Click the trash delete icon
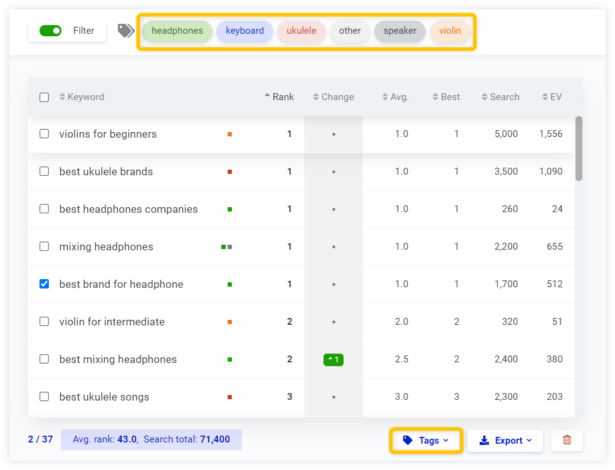615x470 pixels. pos(566,440)
